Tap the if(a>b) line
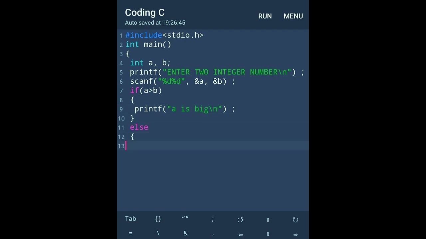Viewport: 426px width, 239px height. pyautogui.click(x=146, y=90)
